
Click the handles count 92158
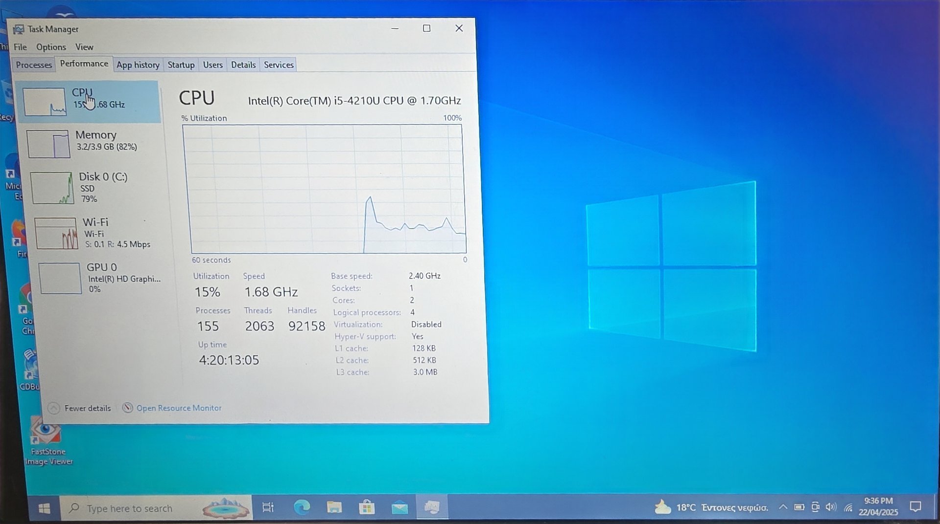point(306,326)
